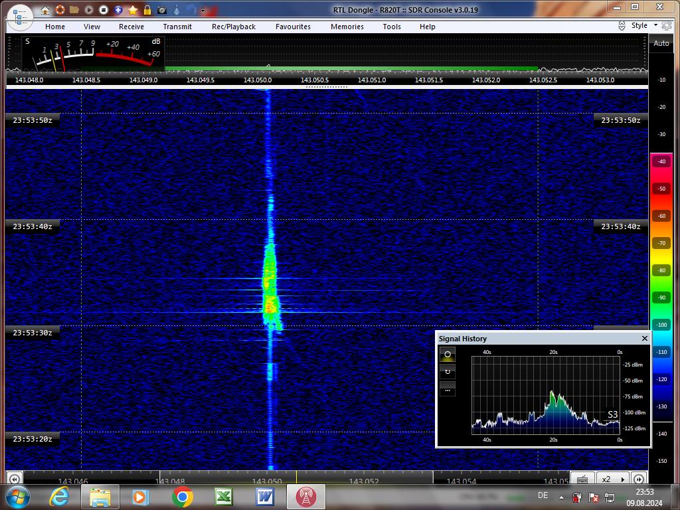
Task: Click the Signal History reset arrow button
Action: pos(448,372)
